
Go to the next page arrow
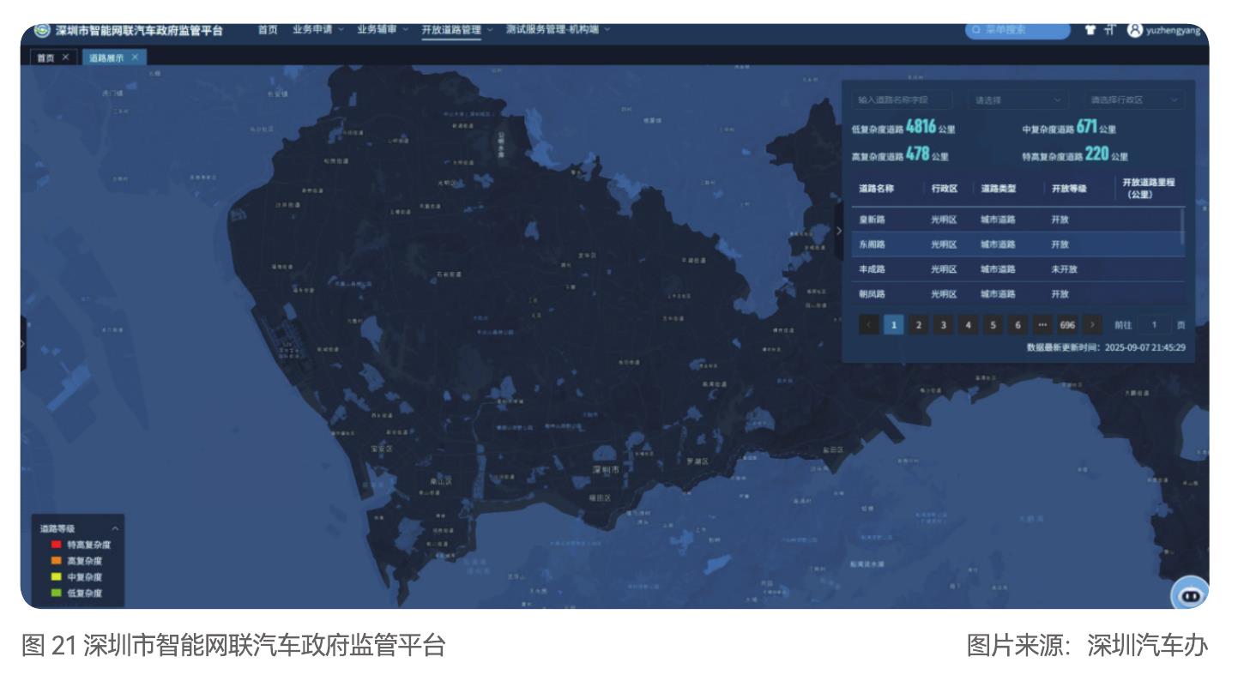(x=1092, y=325)
